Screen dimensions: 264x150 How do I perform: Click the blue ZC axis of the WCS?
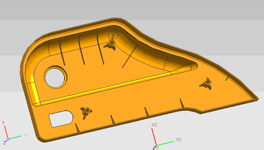point(155,148)
